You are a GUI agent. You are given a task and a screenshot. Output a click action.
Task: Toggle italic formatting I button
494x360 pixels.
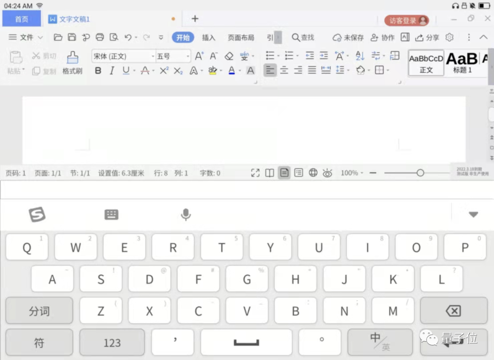pyautogui.click(x=112, y=70)
